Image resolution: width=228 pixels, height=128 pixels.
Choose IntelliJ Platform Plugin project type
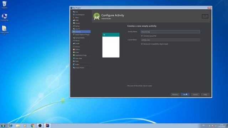pyautogui.click(x=81, y=34)
